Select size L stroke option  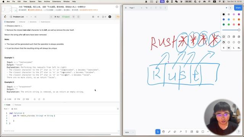click(x=234, y=48)
